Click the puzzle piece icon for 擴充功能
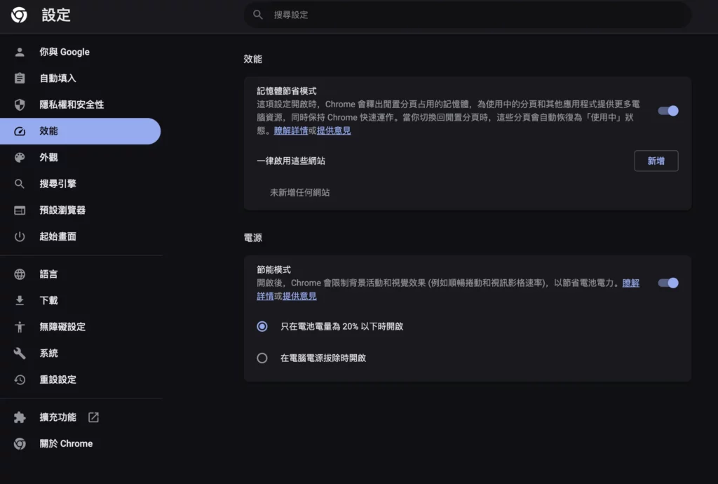Viewport: 718px width, 484px height. [20, 417]
